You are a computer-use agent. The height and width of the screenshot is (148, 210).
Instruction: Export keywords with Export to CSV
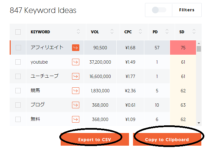point(95,139)
